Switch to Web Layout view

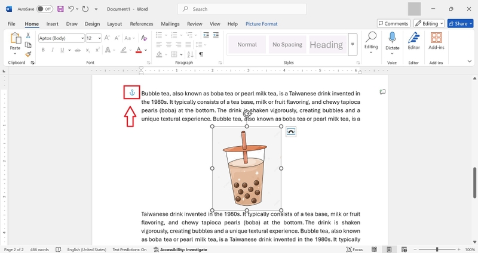coord(405,249)
